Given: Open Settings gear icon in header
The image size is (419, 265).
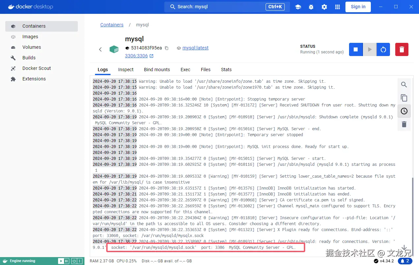Looking at the screenshot, I should [324, 7].
